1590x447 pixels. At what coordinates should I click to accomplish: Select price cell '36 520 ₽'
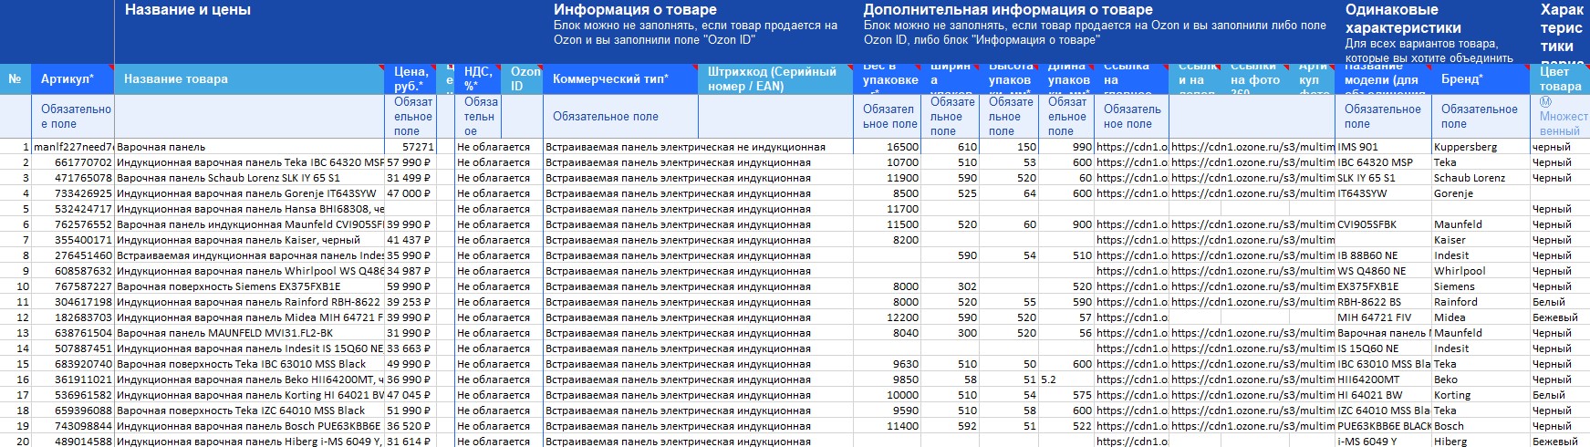pyautogui.click(x=410, y=426)
